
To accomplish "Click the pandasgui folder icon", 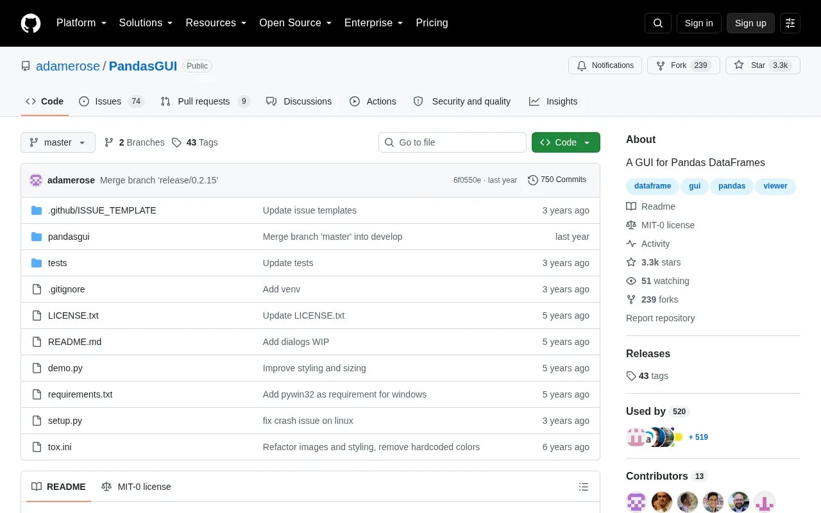I will [x=37, y=237].
